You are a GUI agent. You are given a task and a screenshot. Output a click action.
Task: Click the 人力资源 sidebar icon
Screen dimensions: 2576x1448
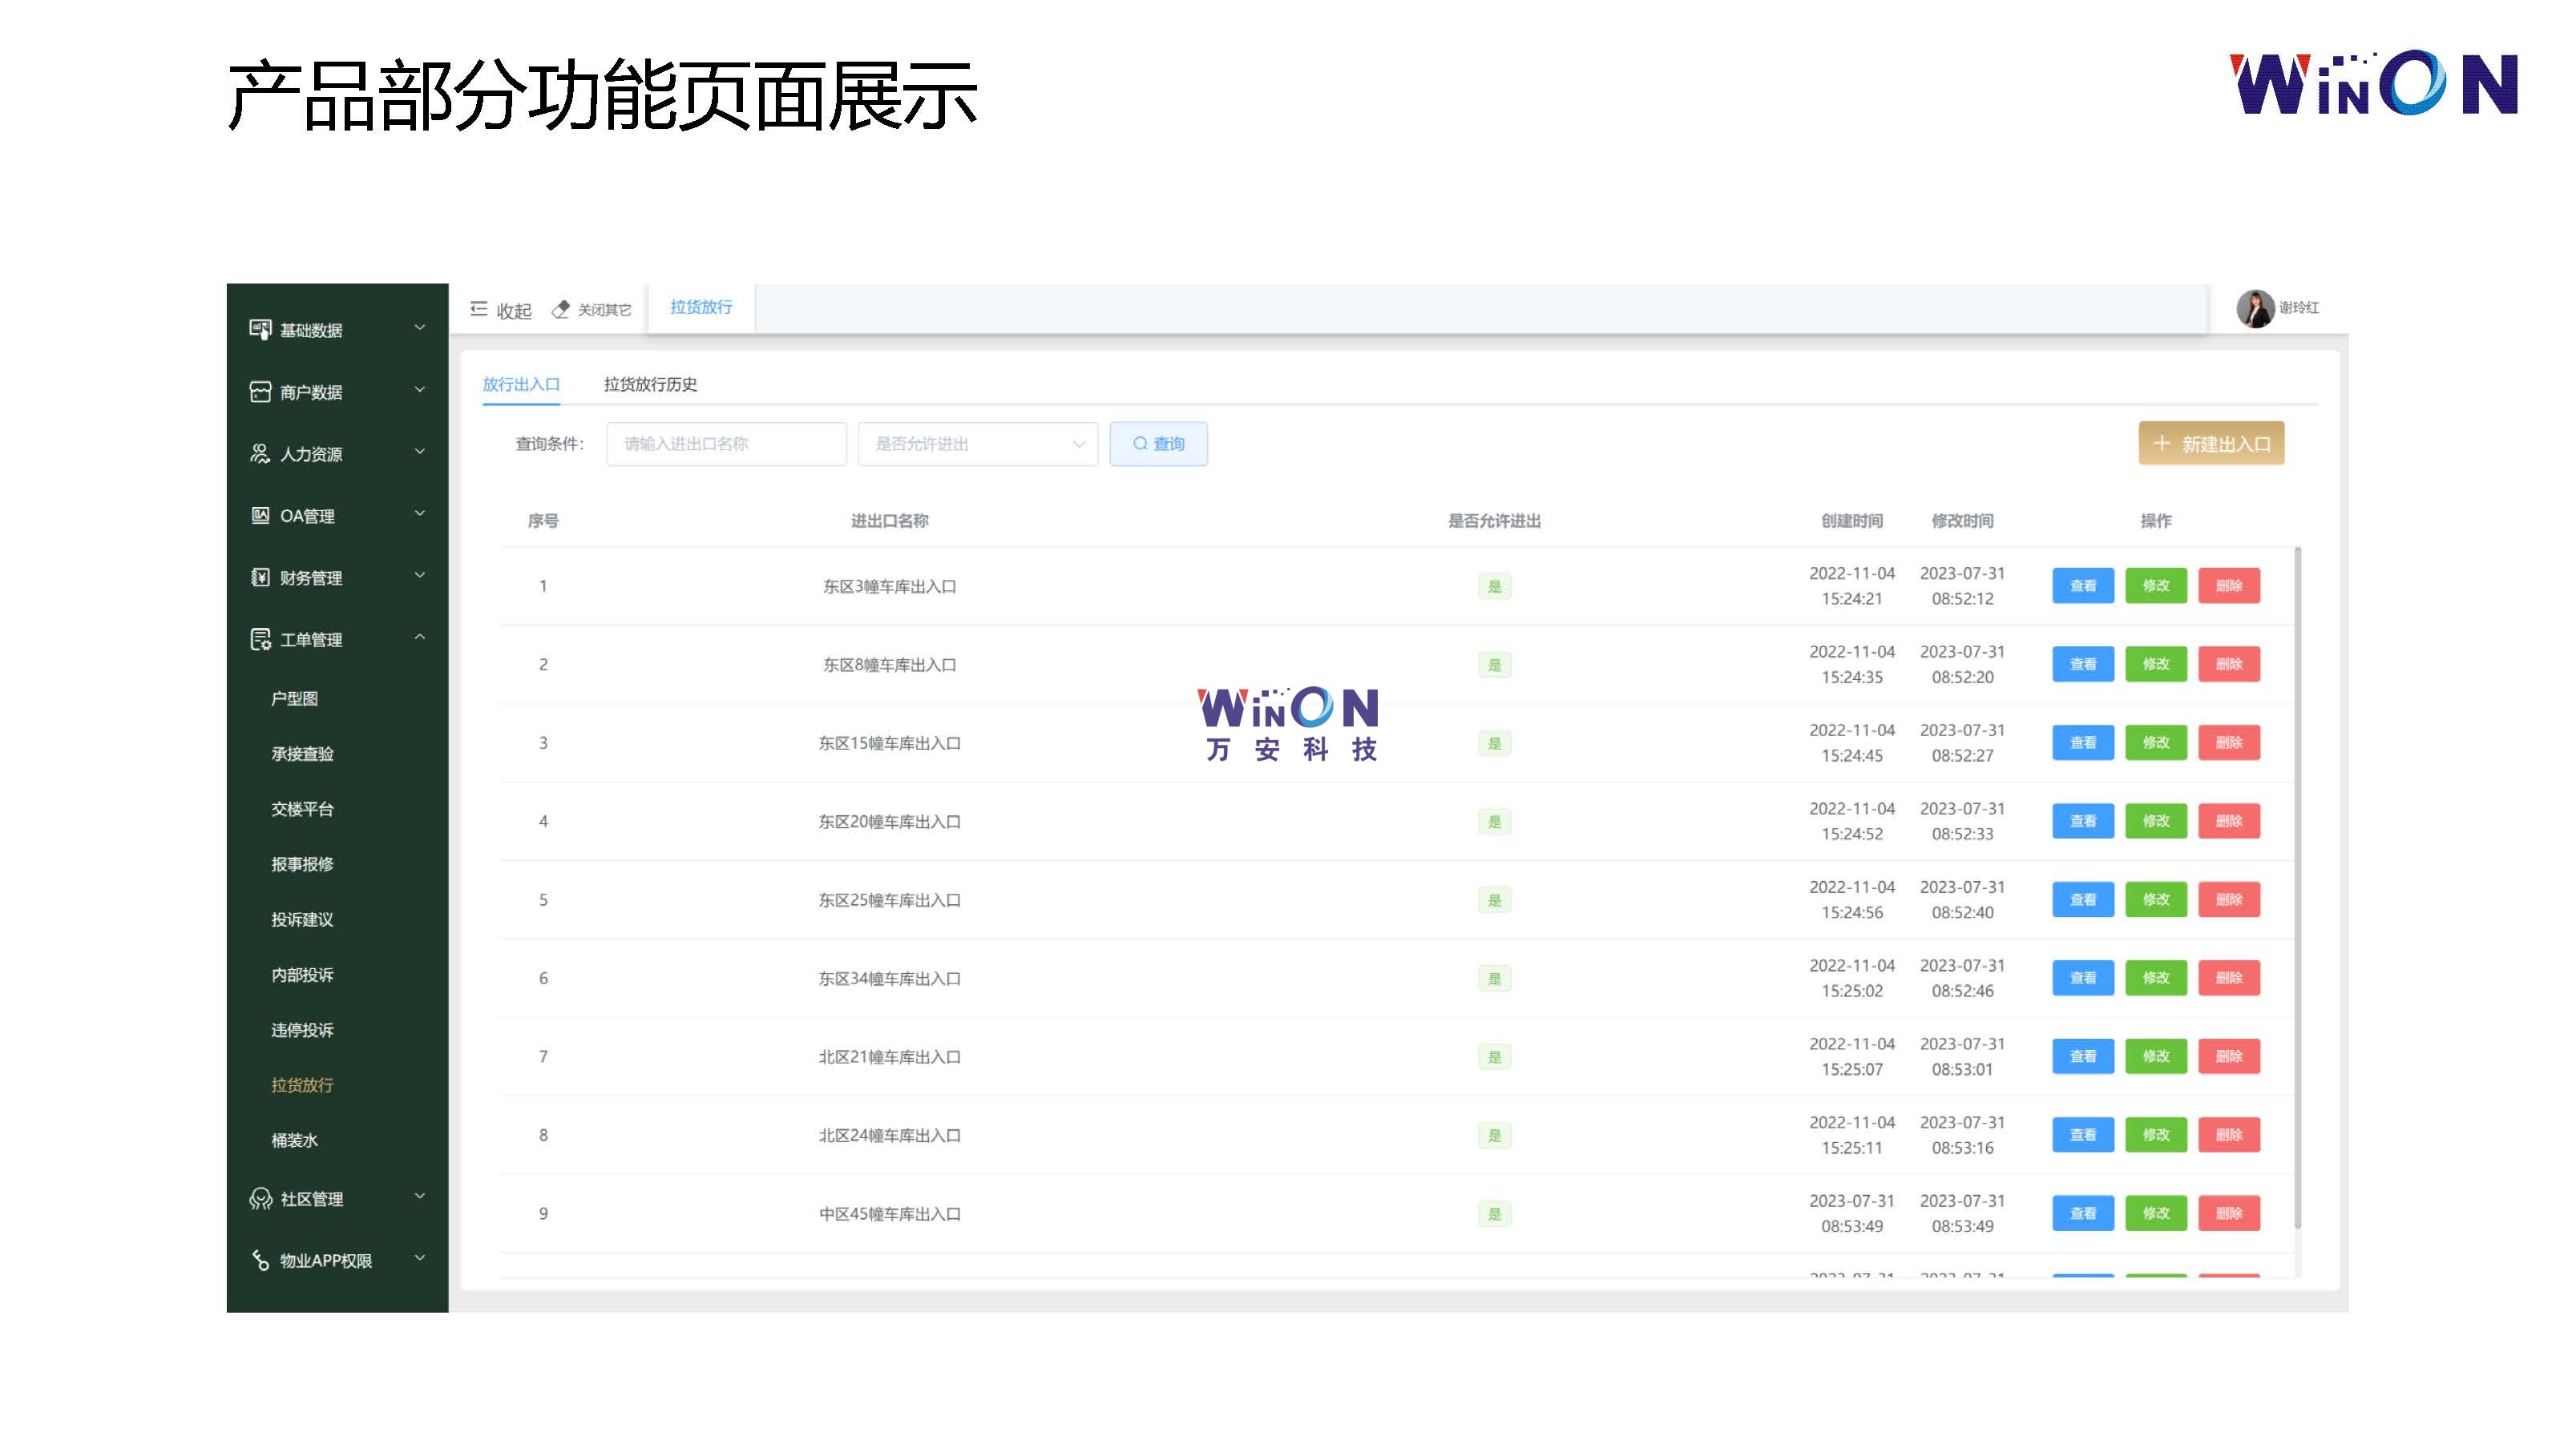pyautogui.click(x=260, y=453)
